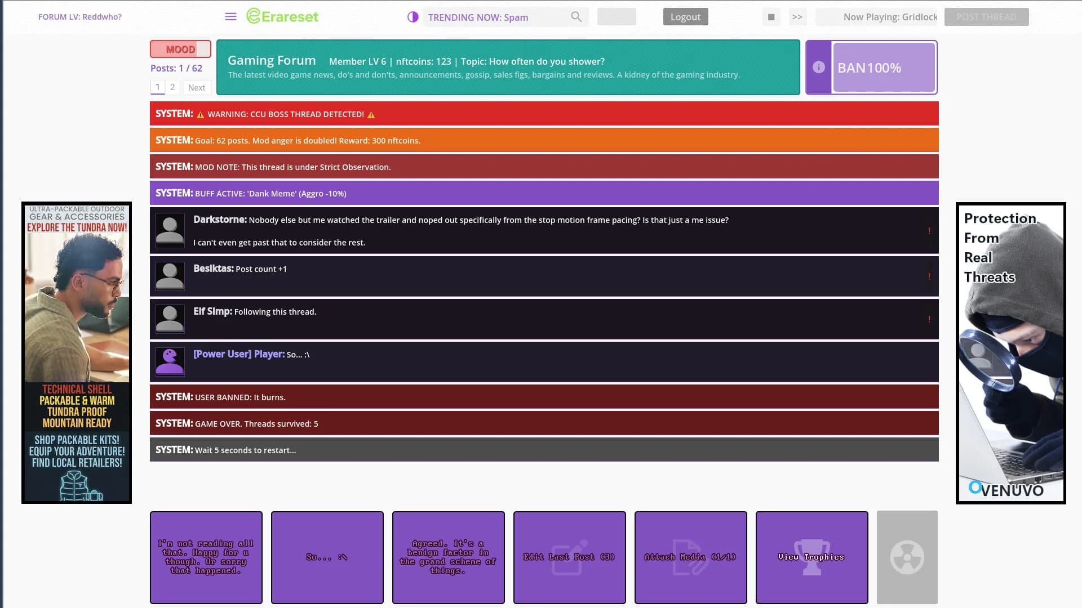Click the FORUM LV: Reddwho? label
The image size is (1082, 608).
80,17
